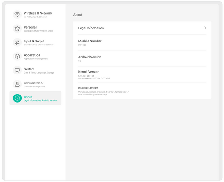Expand the Legal Information chevron arrow
The image size is (224, 182).
tap(205, 28)
